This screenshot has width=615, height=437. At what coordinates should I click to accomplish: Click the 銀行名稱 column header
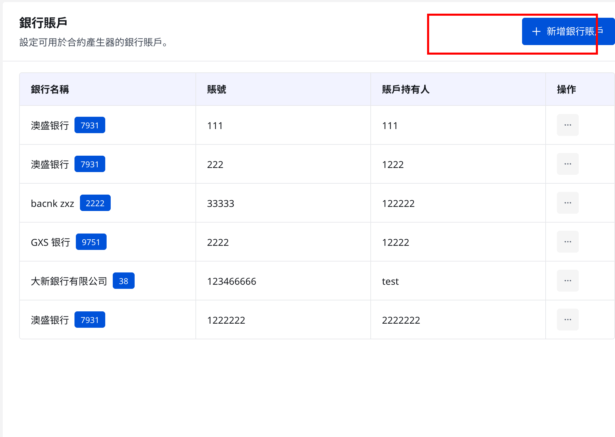(x=50, y=89)
